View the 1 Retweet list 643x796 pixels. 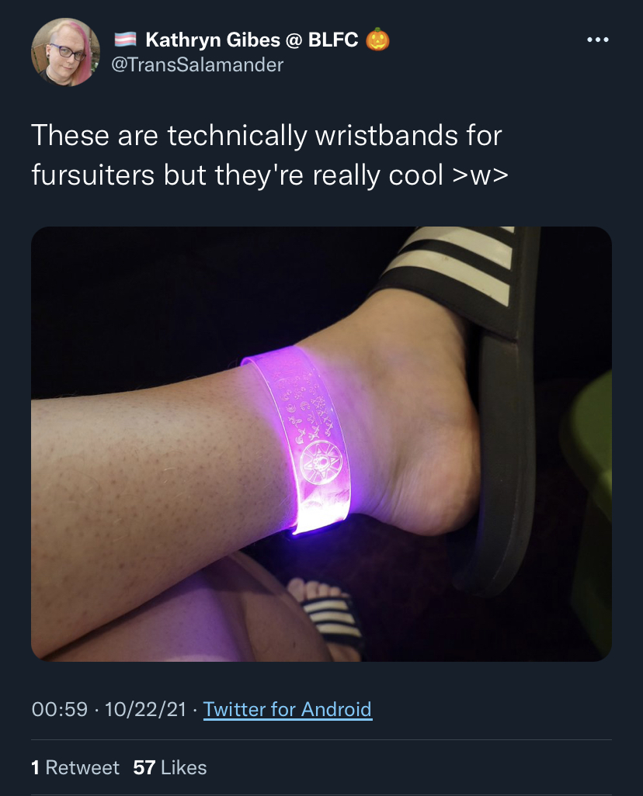coord(75,767)
